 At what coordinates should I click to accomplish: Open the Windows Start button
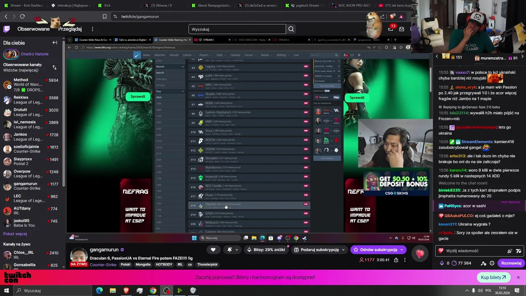pyautogui.click(x=7, y=291)
